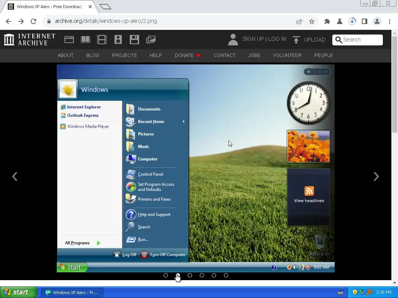This screenshot has height=298, width=398.
Task: Open the on-screen keyboard taskbar icon
Action: click(340, 293)
